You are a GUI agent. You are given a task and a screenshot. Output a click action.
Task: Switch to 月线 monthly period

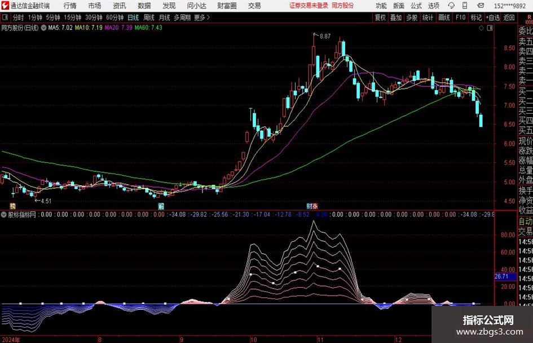tap(164, 17)
